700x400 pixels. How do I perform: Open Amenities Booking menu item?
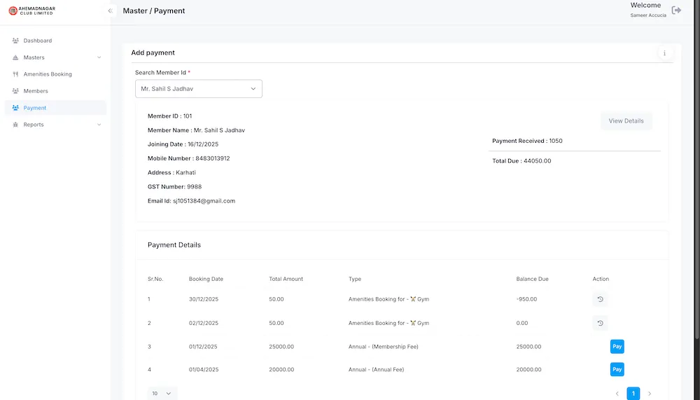[x=55, y=74]
